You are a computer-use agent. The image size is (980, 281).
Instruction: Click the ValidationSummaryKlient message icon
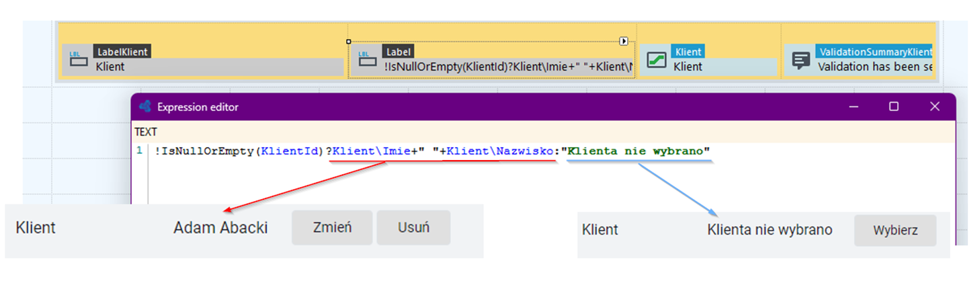click(x=801, y=61)
